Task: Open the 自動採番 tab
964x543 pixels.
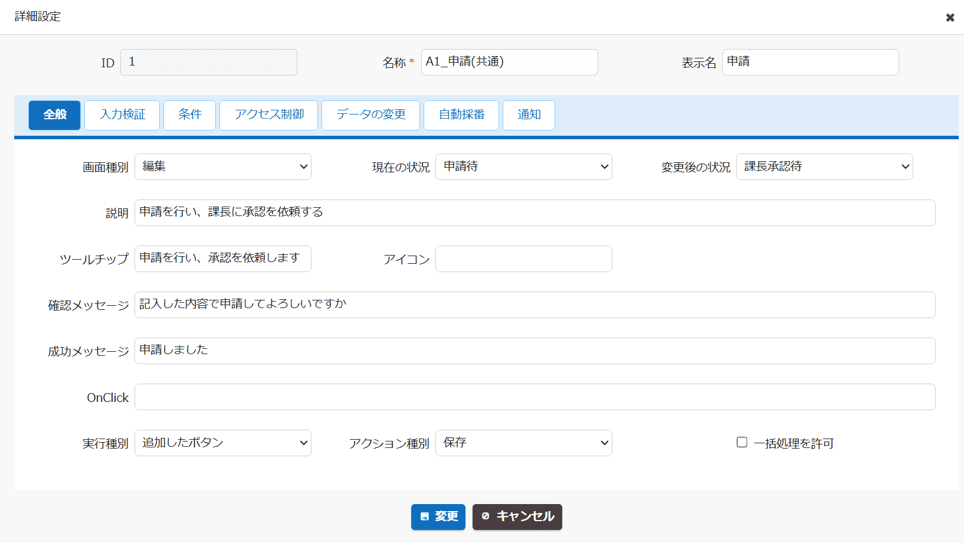Action: point(461,115)
